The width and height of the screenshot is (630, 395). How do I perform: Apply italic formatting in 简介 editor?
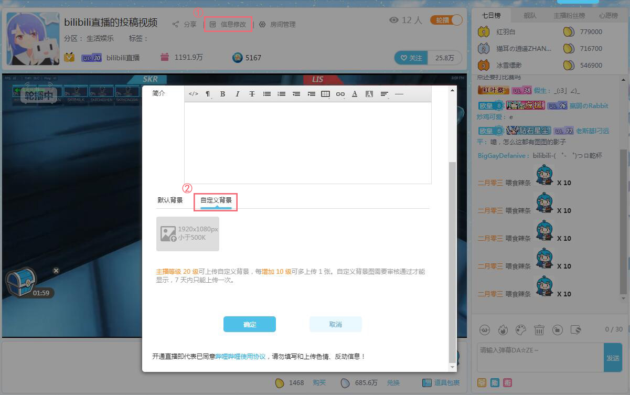tap(237, 94)
